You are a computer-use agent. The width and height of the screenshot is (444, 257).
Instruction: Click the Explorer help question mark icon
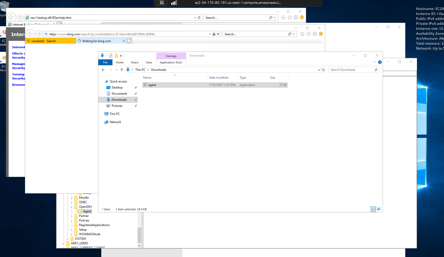pos(380,62)
